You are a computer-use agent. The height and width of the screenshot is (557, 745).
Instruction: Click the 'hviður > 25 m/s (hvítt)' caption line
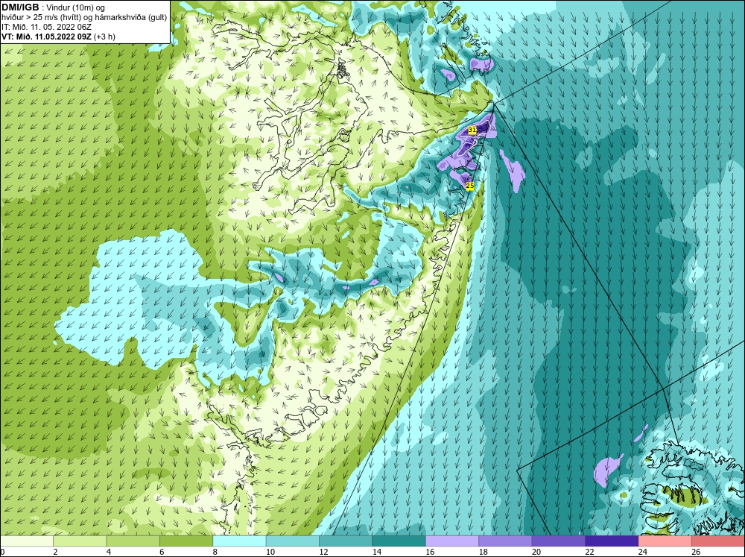click(84, 18)
